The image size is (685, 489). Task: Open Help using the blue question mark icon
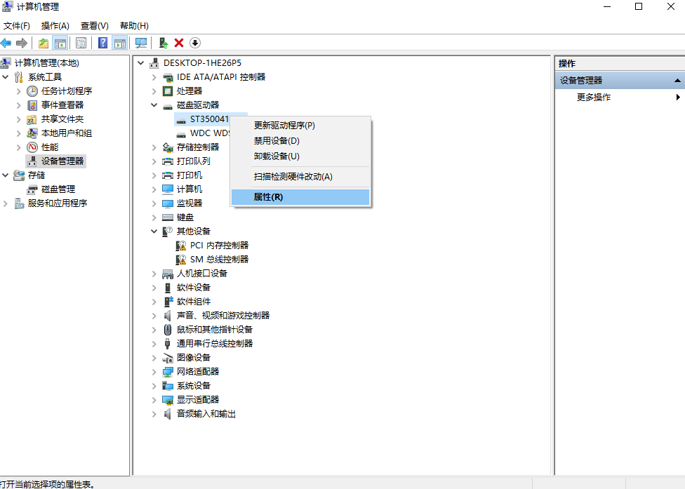point(102,43)
